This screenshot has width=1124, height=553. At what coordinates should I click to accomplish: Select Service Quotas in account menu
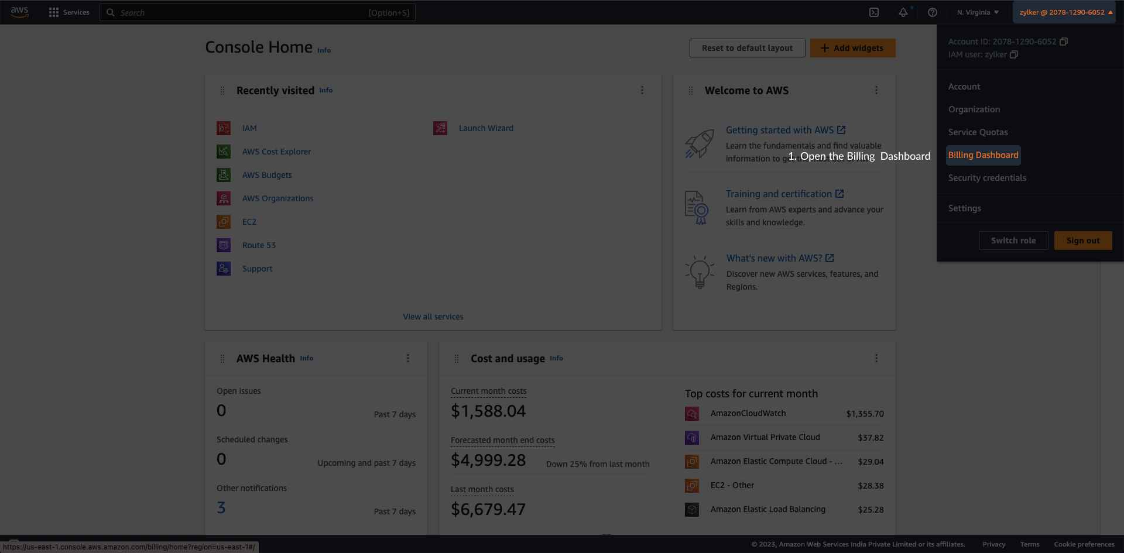pyautogui.click(x=978, y=132)
